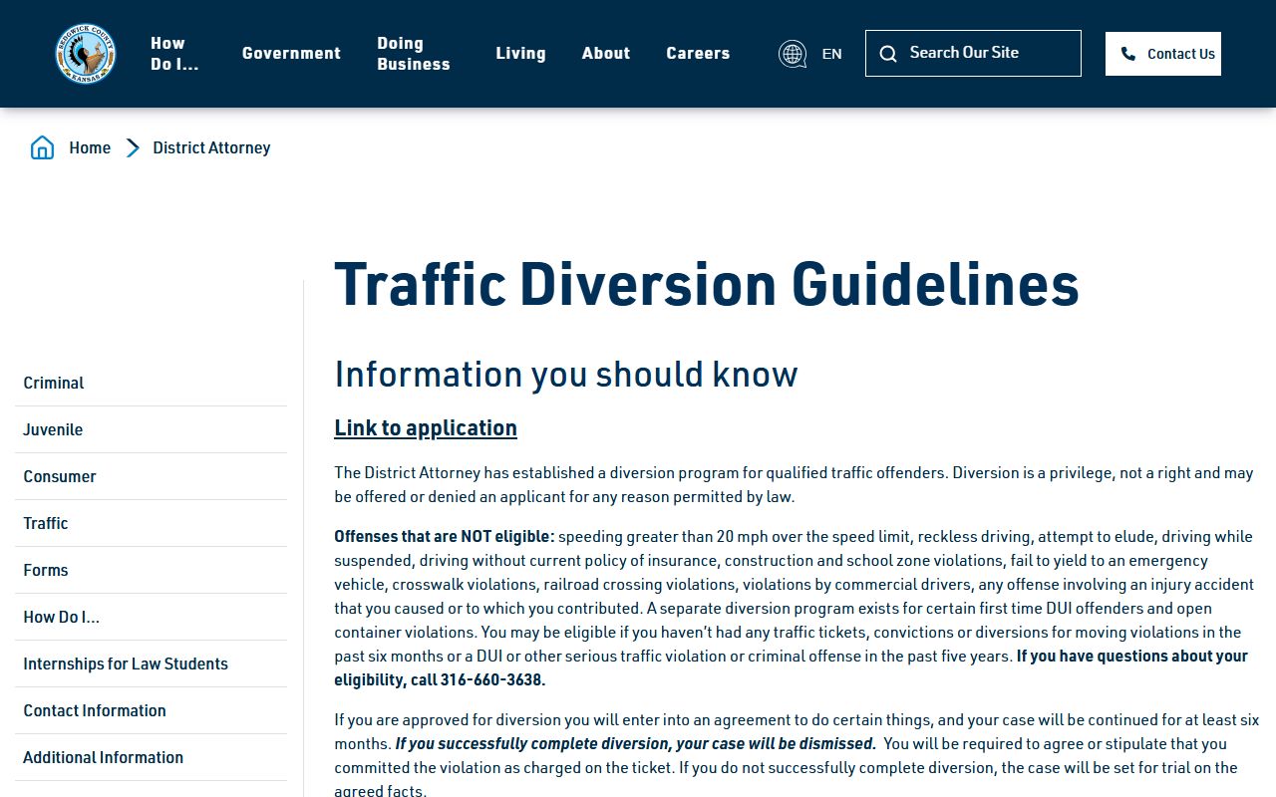Select Forms in the sidebar
The image size is (1276, 797).
point(151,570)
